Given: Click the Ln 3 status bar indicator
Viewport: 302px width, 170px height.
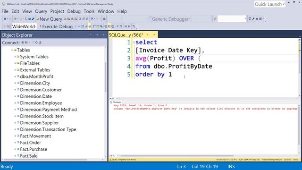Looking at the screenshot, I should pos(181,167).
